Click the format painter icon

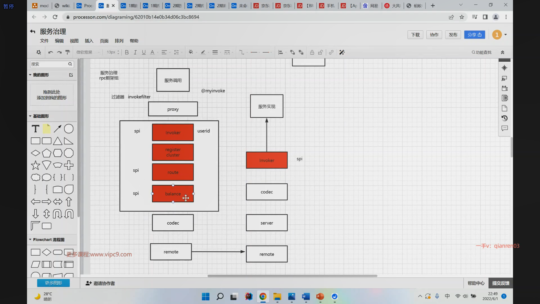[x=67, y=52]
